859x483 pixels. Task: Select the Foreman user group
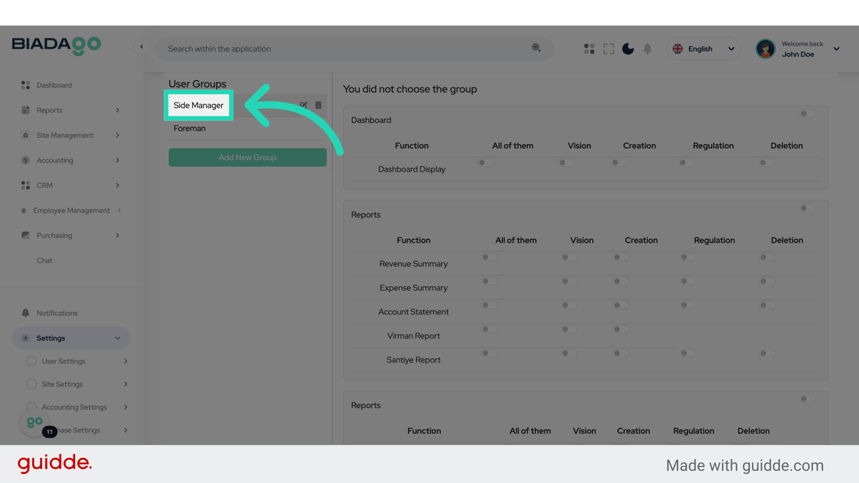click(x=189, y=128)
